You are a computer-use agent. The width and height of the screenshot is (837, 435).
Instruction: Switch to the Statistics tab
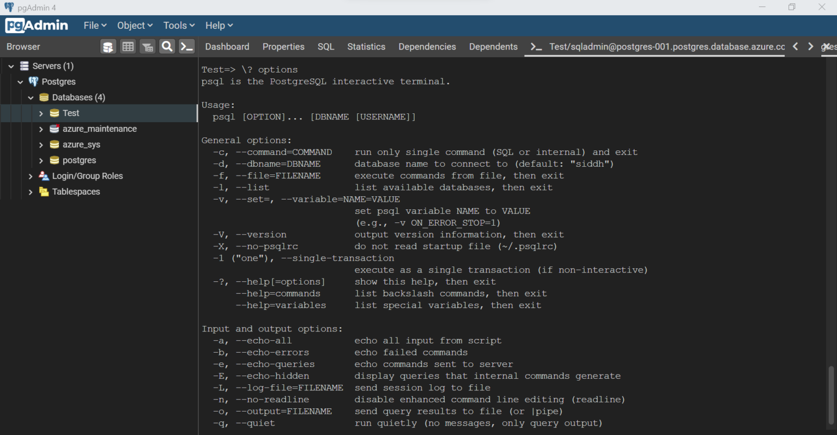(366, 46)
